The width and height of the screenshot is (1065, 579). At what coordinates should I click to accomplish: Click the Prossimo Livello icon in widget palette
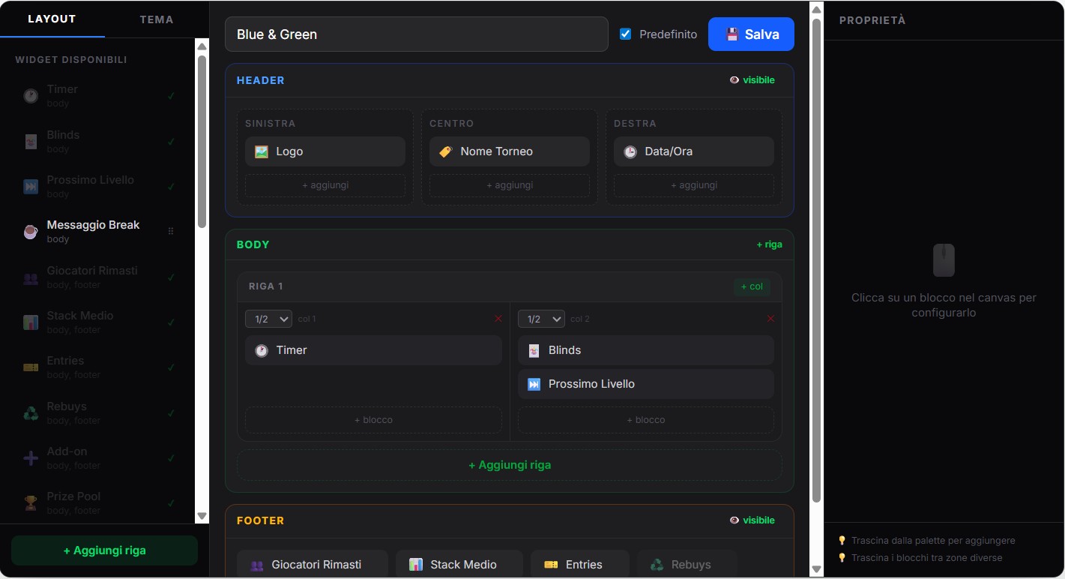pos(31,187)
